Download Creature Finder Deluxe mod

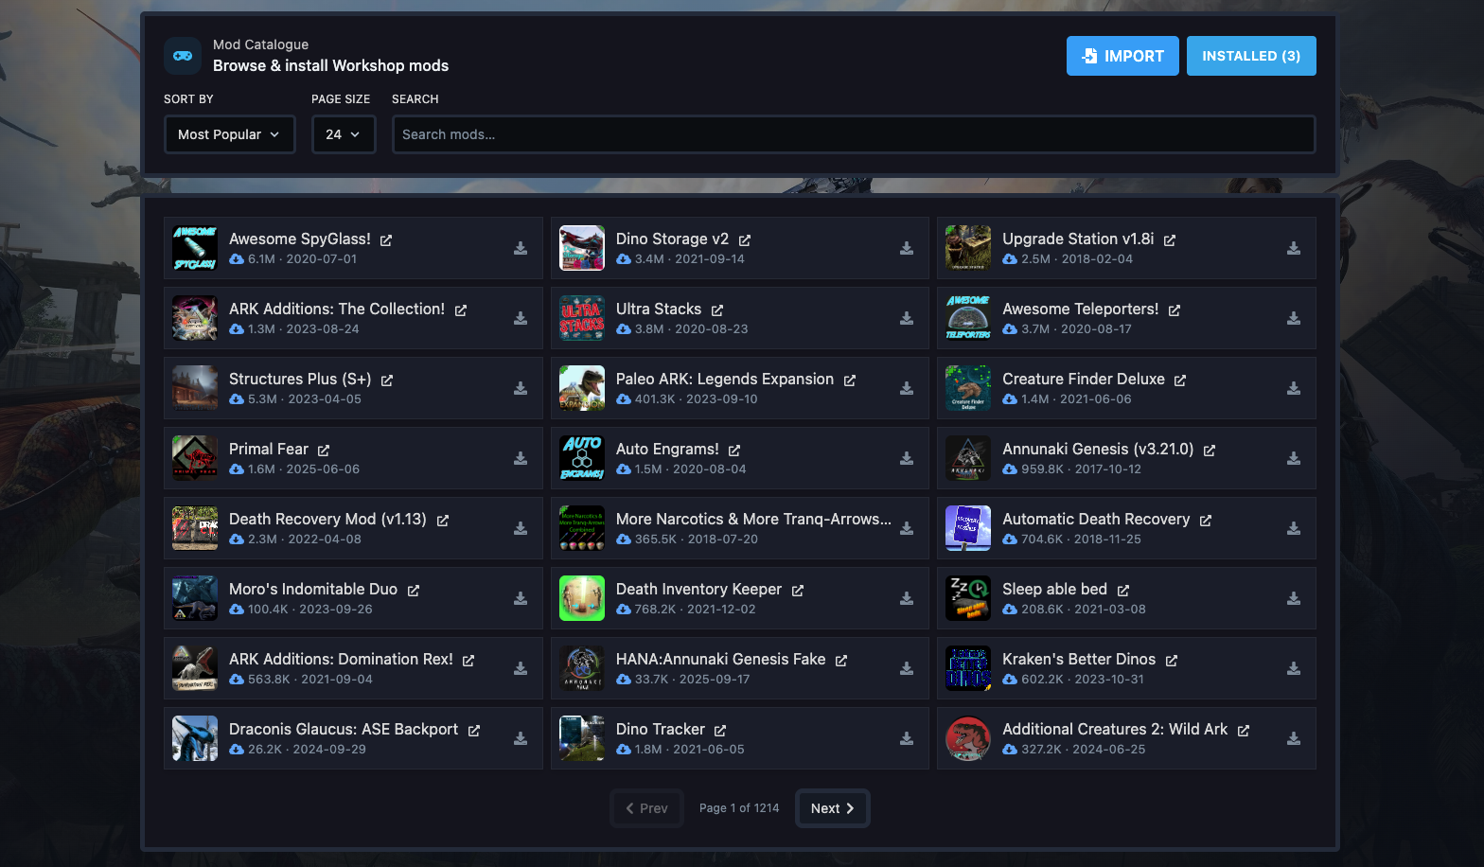tap(1294, 388)
